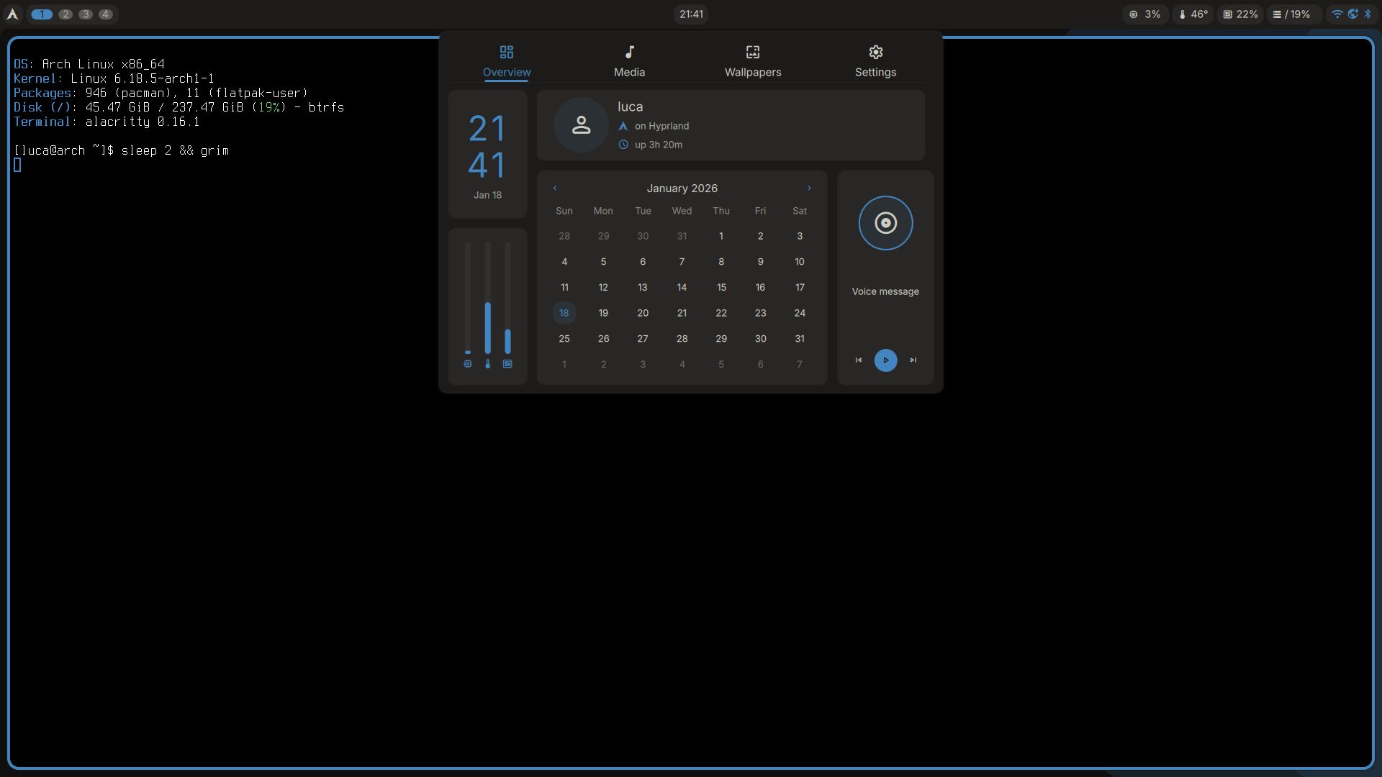Select January 21 on the calendar
This screenshot has width=1382, height=777.
(682, 313)
